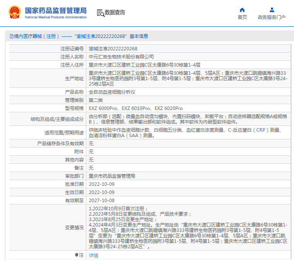Click the 管理类别 row label
The height and width of the screenshot is (261, 294).
(74, 100)
